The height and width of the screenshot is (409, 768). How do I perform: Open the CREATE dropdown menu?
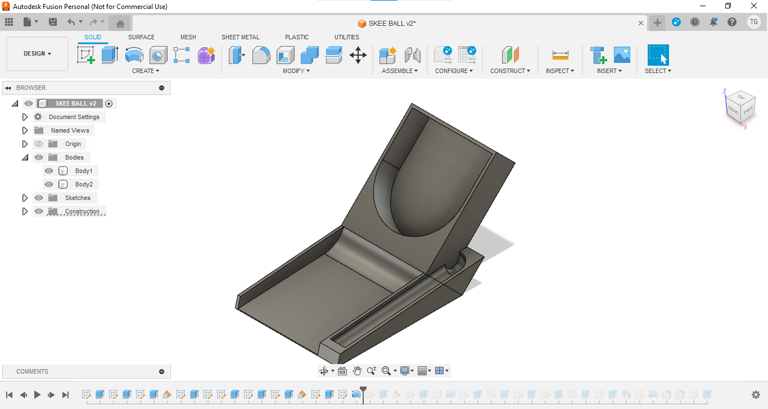(146, 71)
